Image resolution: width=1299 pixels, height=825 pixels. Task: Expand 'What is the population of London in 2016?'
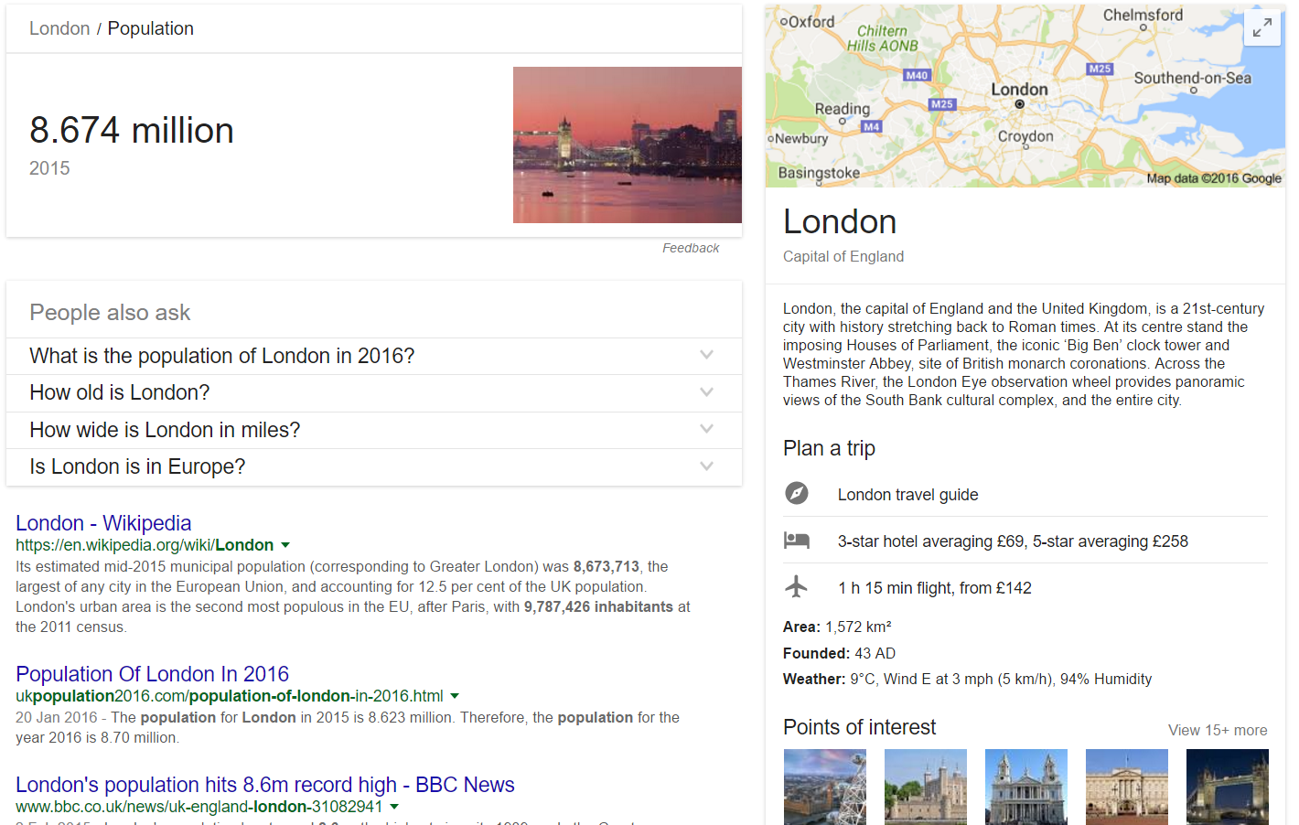(x=374, y=356)
